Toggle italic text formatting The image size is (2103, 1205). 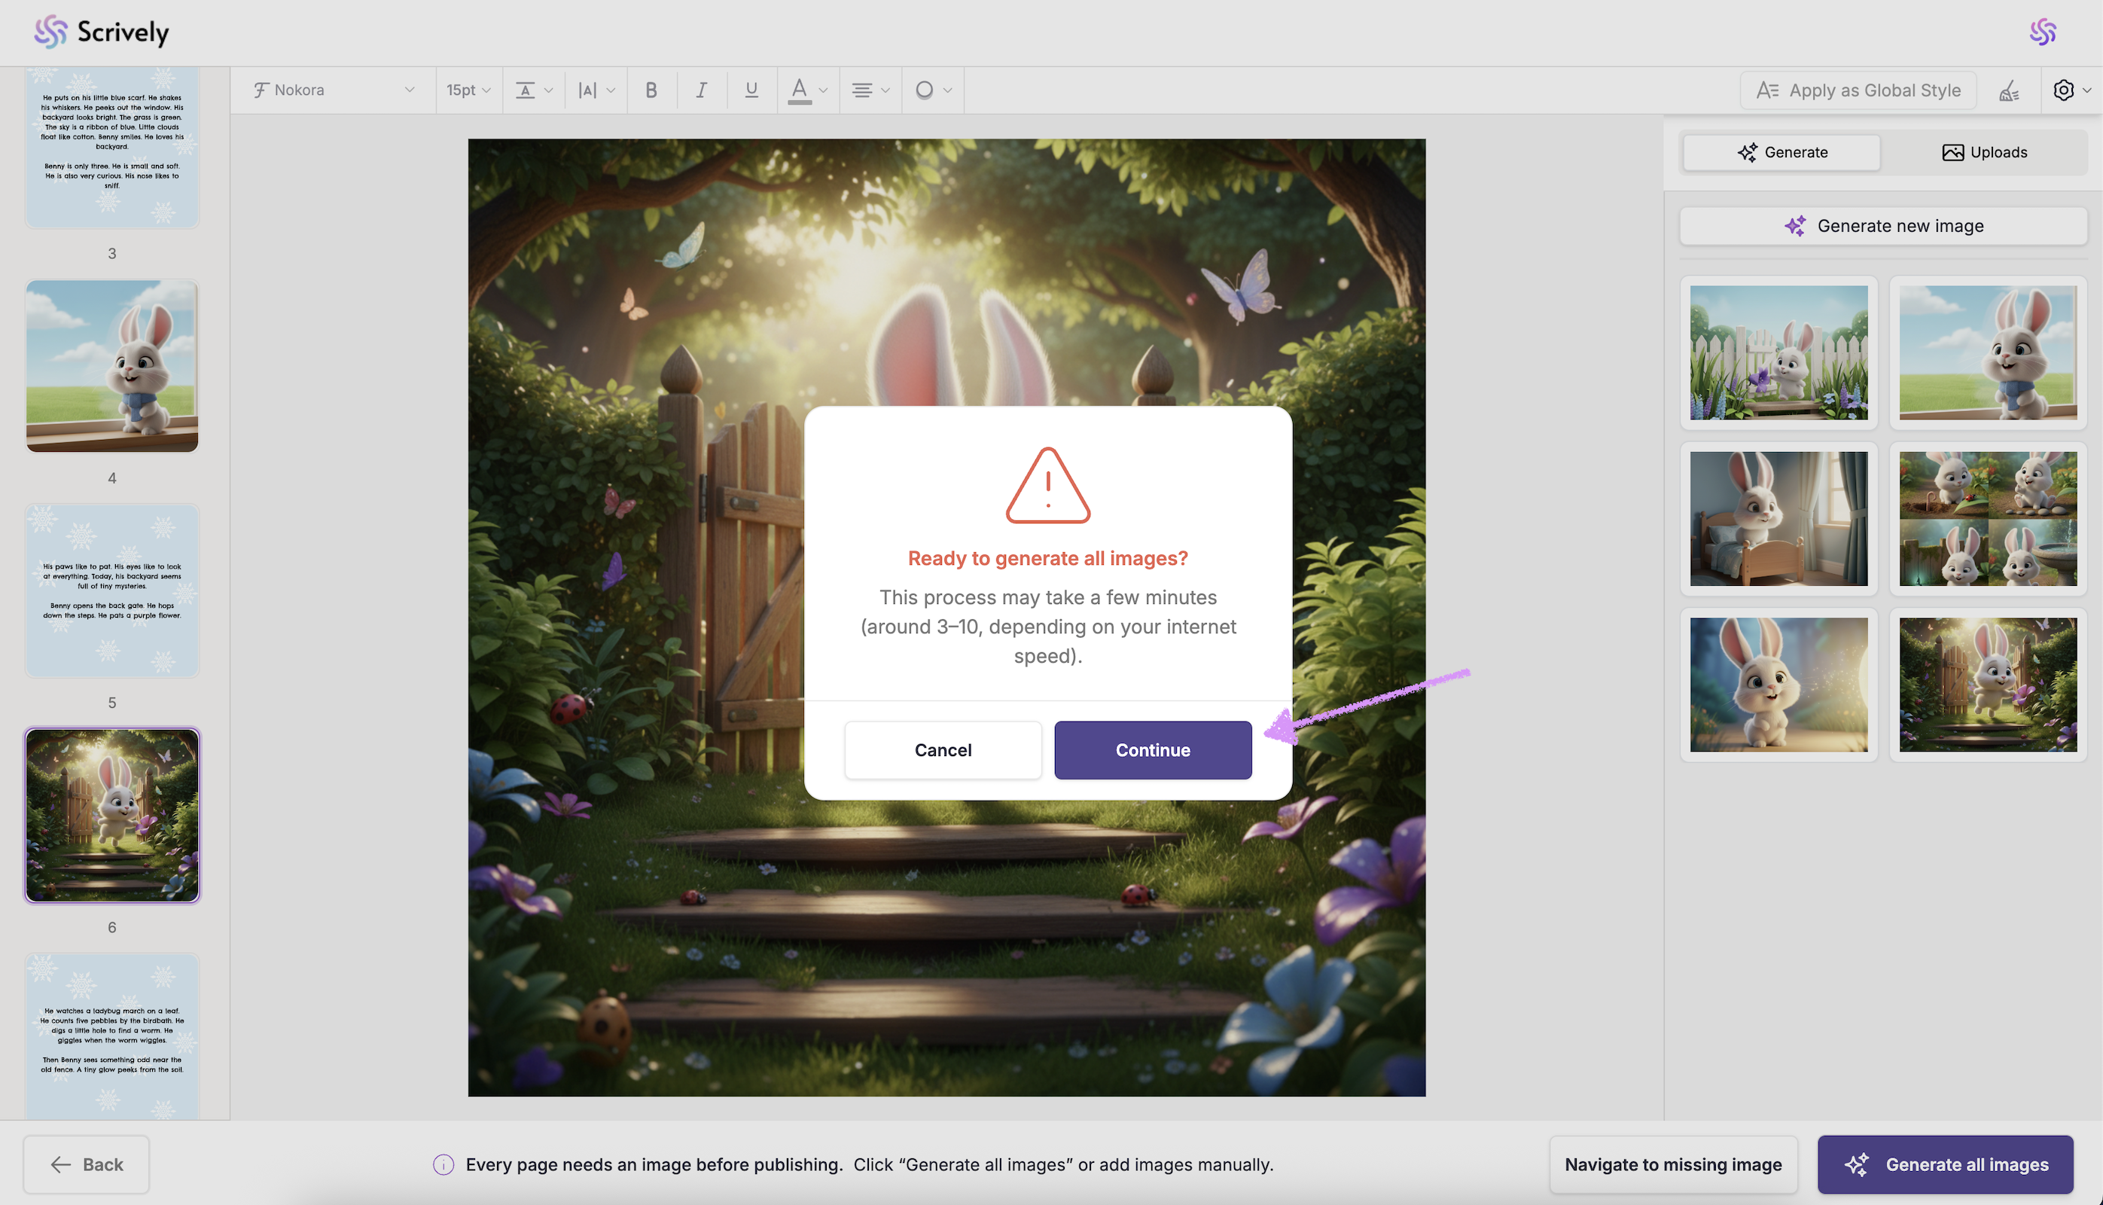[701, 90]
